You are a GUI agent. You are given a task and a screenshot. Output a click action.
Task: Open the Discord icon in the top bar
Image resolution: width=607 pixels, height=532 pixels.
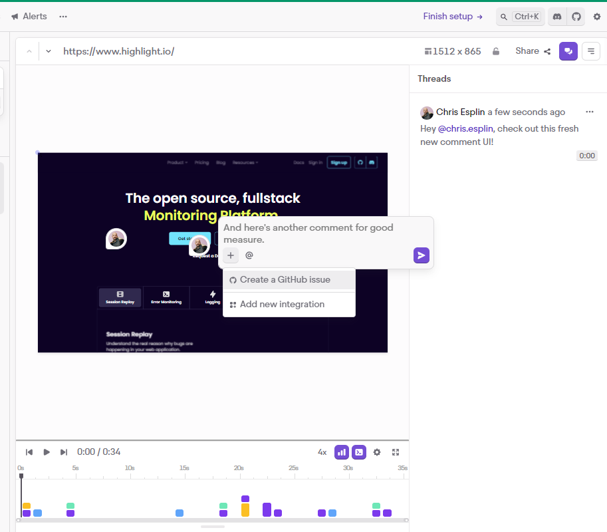point(556,17)
